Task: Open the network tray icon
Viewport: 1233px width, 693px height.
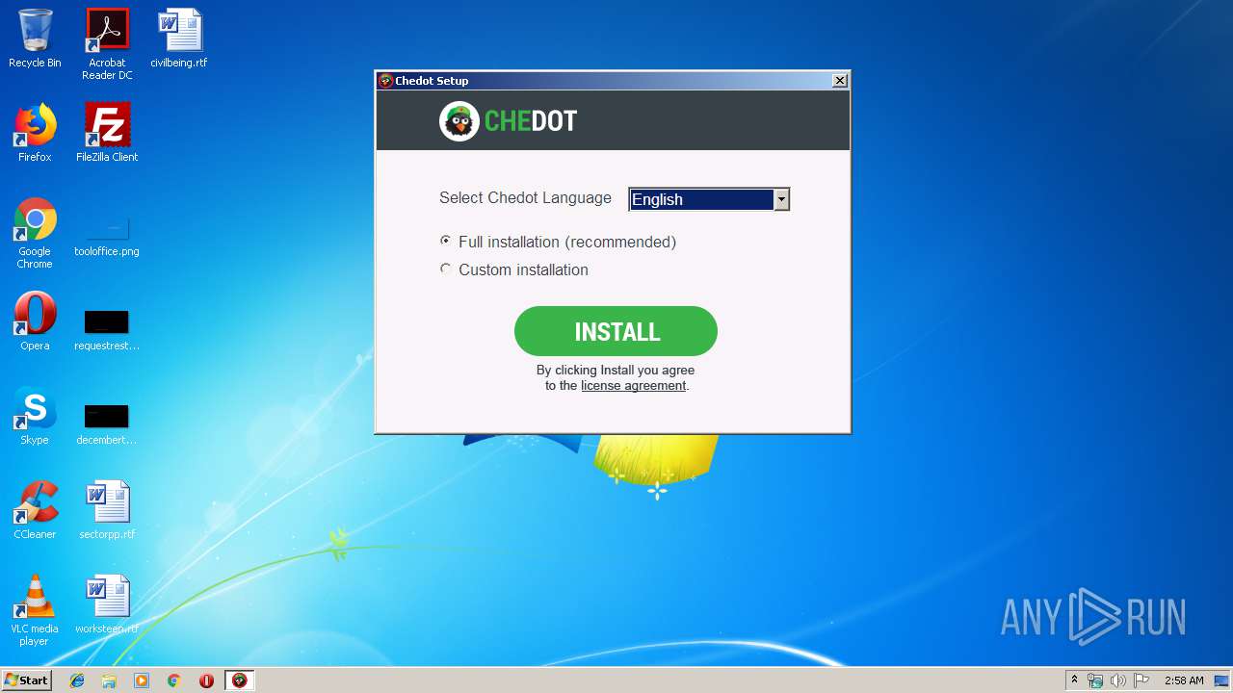Action: tap(1095, 680)
